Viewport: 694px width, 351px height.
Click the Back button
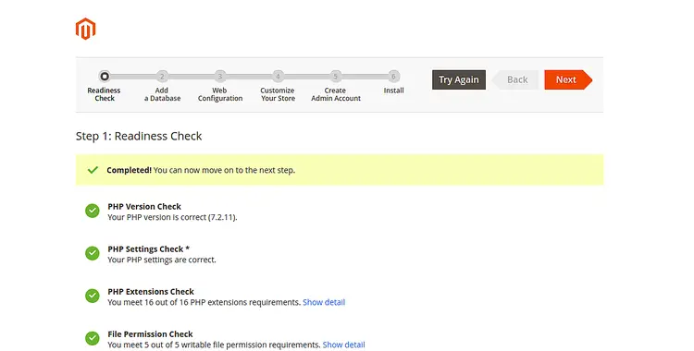515,79
